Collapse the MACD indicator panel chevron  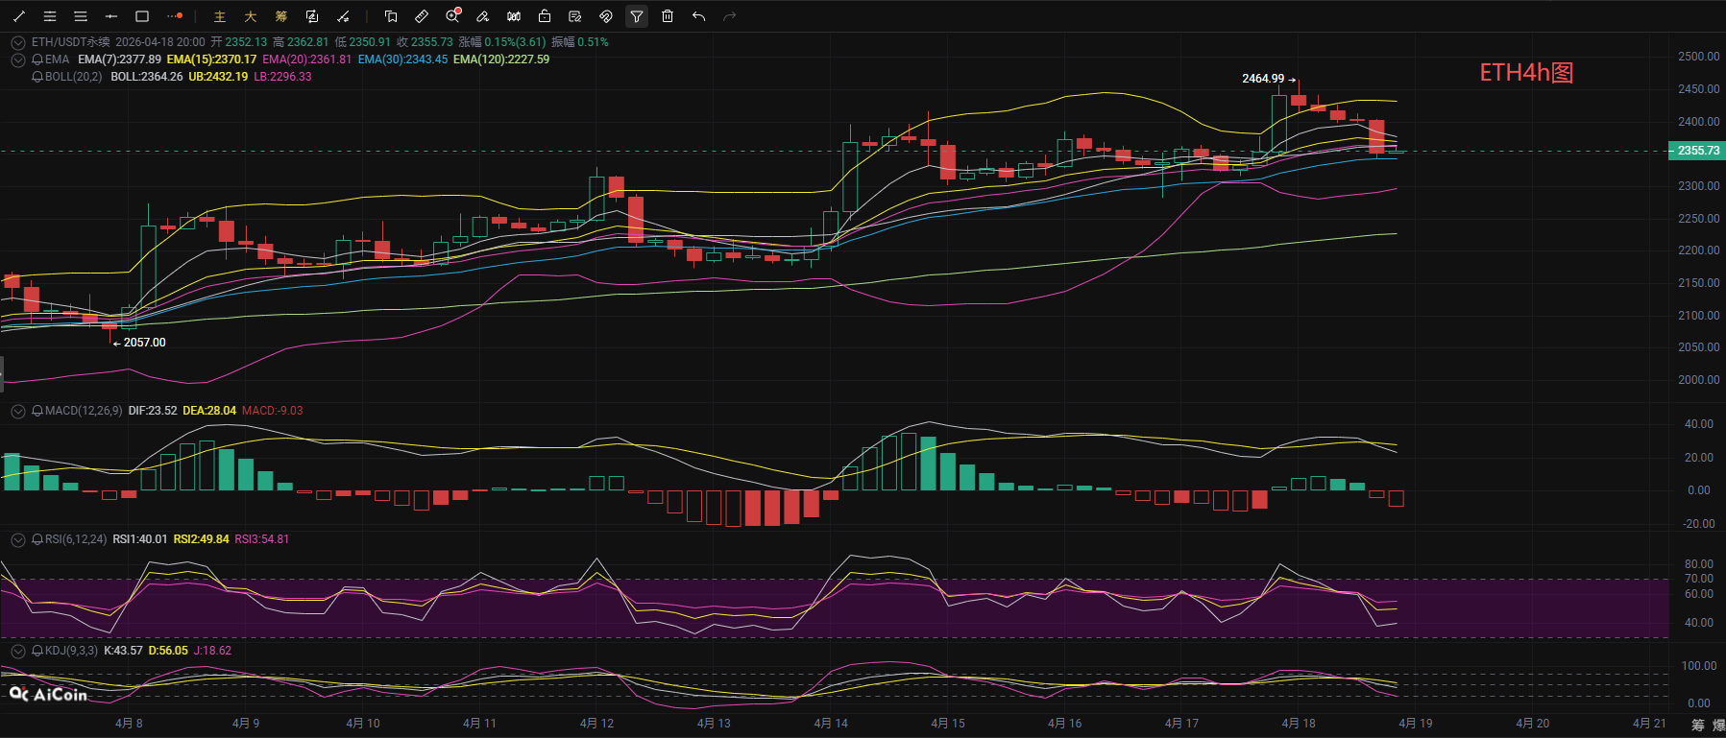coord(17,411)
